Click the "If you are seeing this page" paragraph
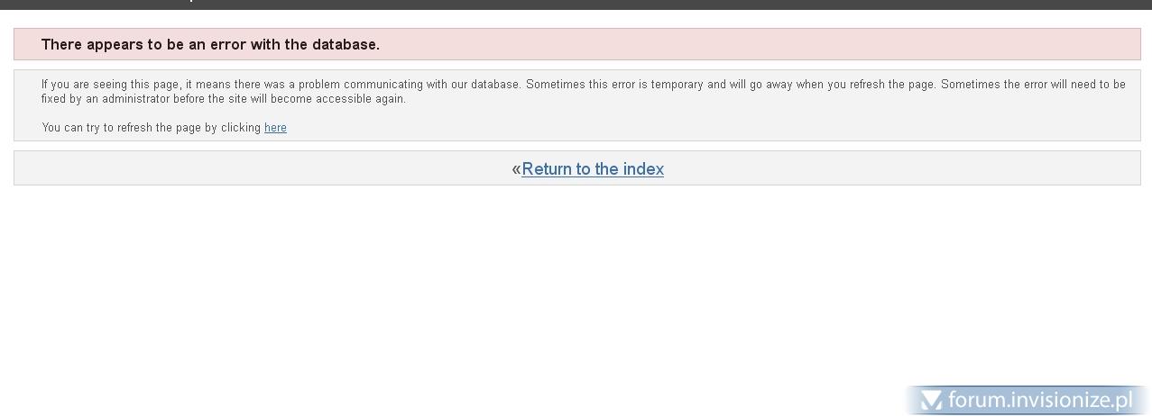 coord(583,92)
